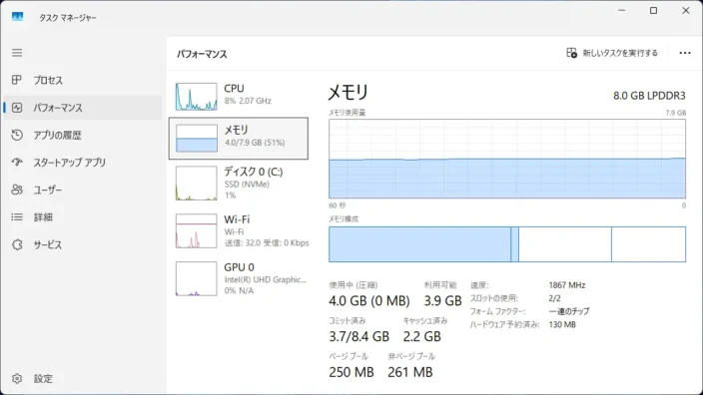
Task: Click SSD (NVMe) disk label
Action: [247, 185]
